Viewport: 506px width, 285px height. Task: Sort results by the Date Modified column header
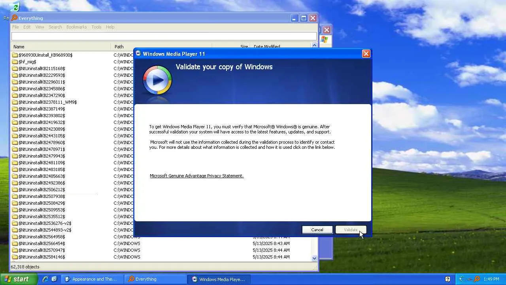[x=281, y=47]
